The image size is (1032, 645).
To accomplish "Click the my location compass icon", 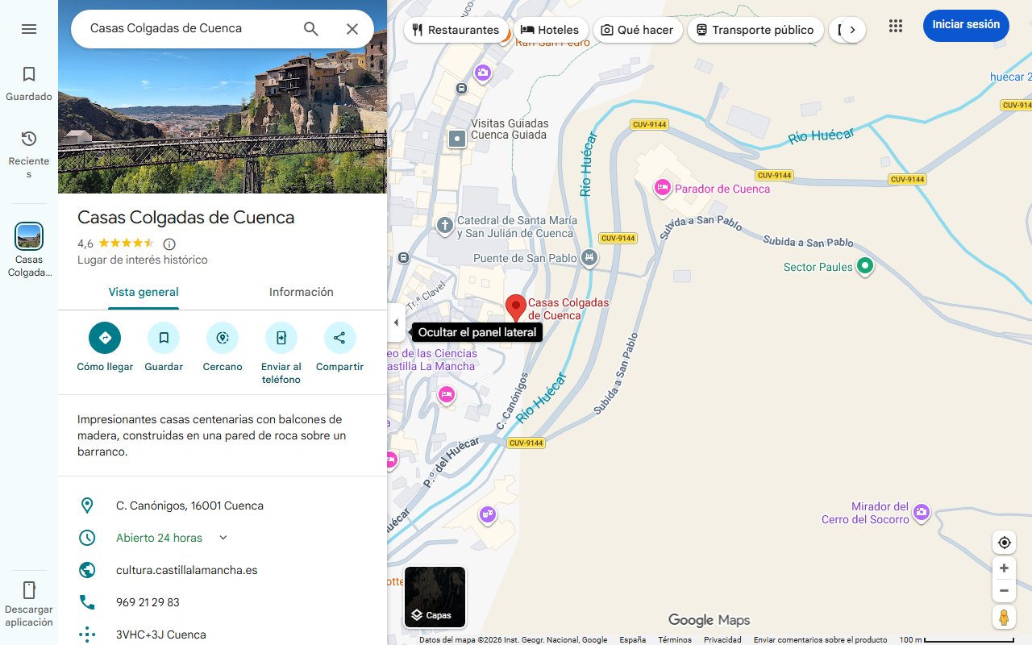I will tap(1004, 542).
